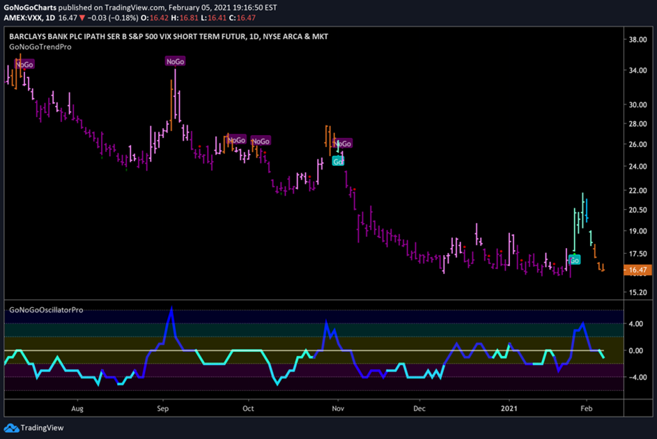This screenshot has width=657, height=439.
Task: Click the GoNoGoOscillatorPro indicator label
Action: [x=46, y=310]
